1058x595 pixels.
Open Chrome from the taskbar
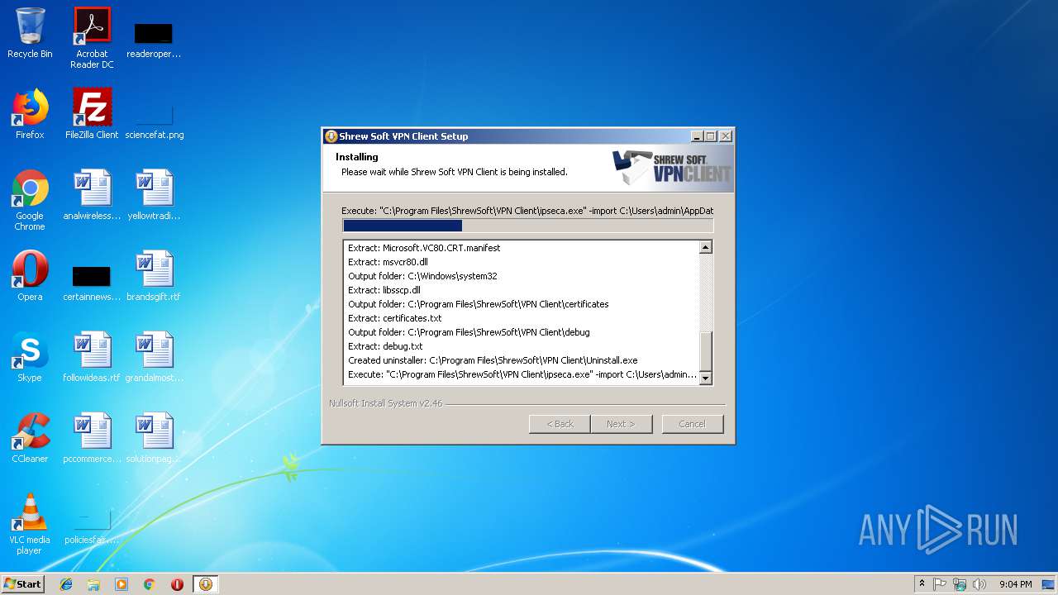[x=150, y=584]
